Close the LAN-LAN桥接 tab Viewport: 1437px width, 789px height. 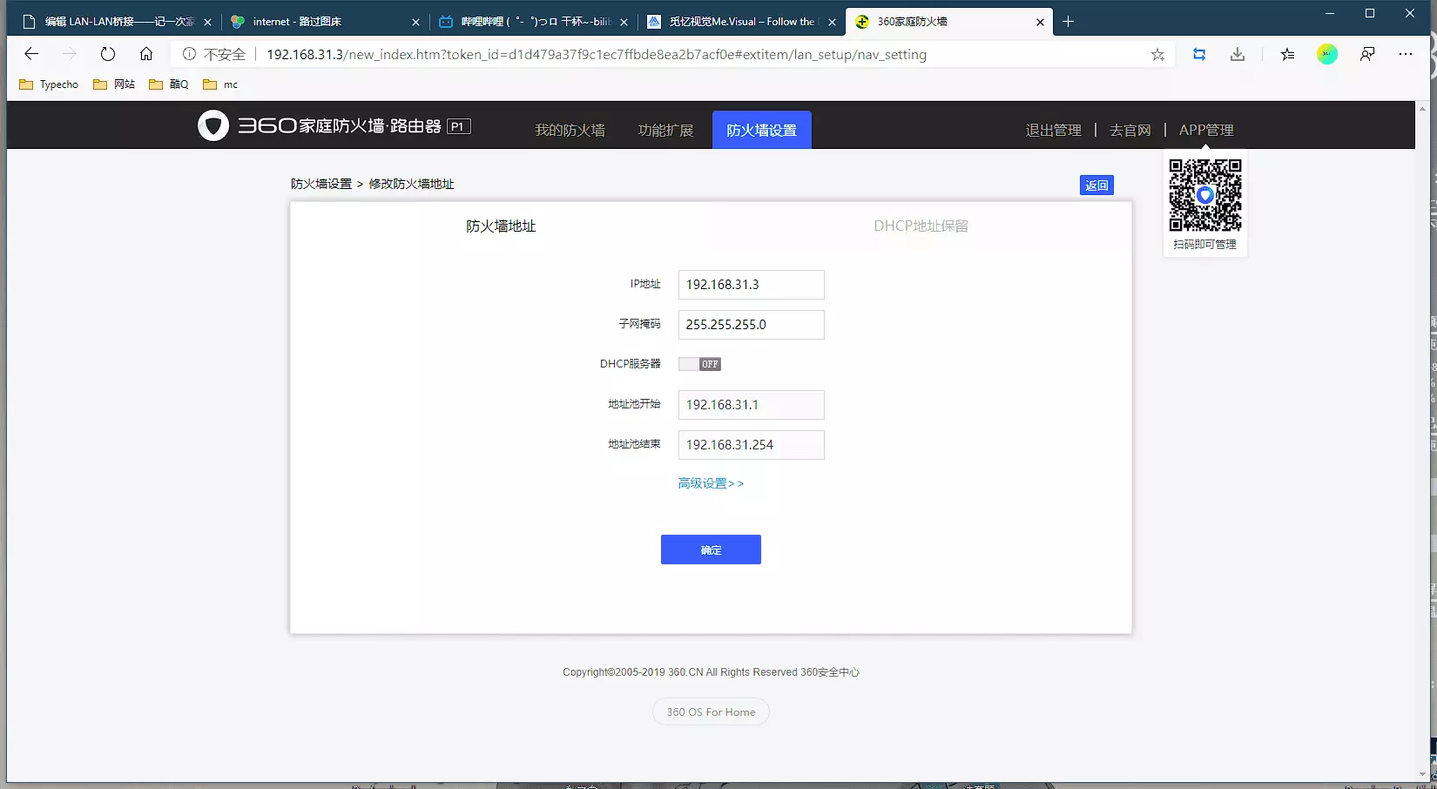click(207, 22)
